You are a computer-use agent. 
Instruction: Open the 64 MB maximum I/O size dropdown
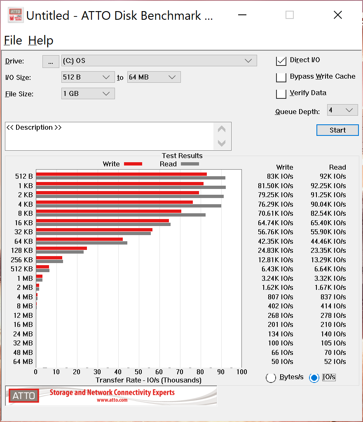click(154, 77)
